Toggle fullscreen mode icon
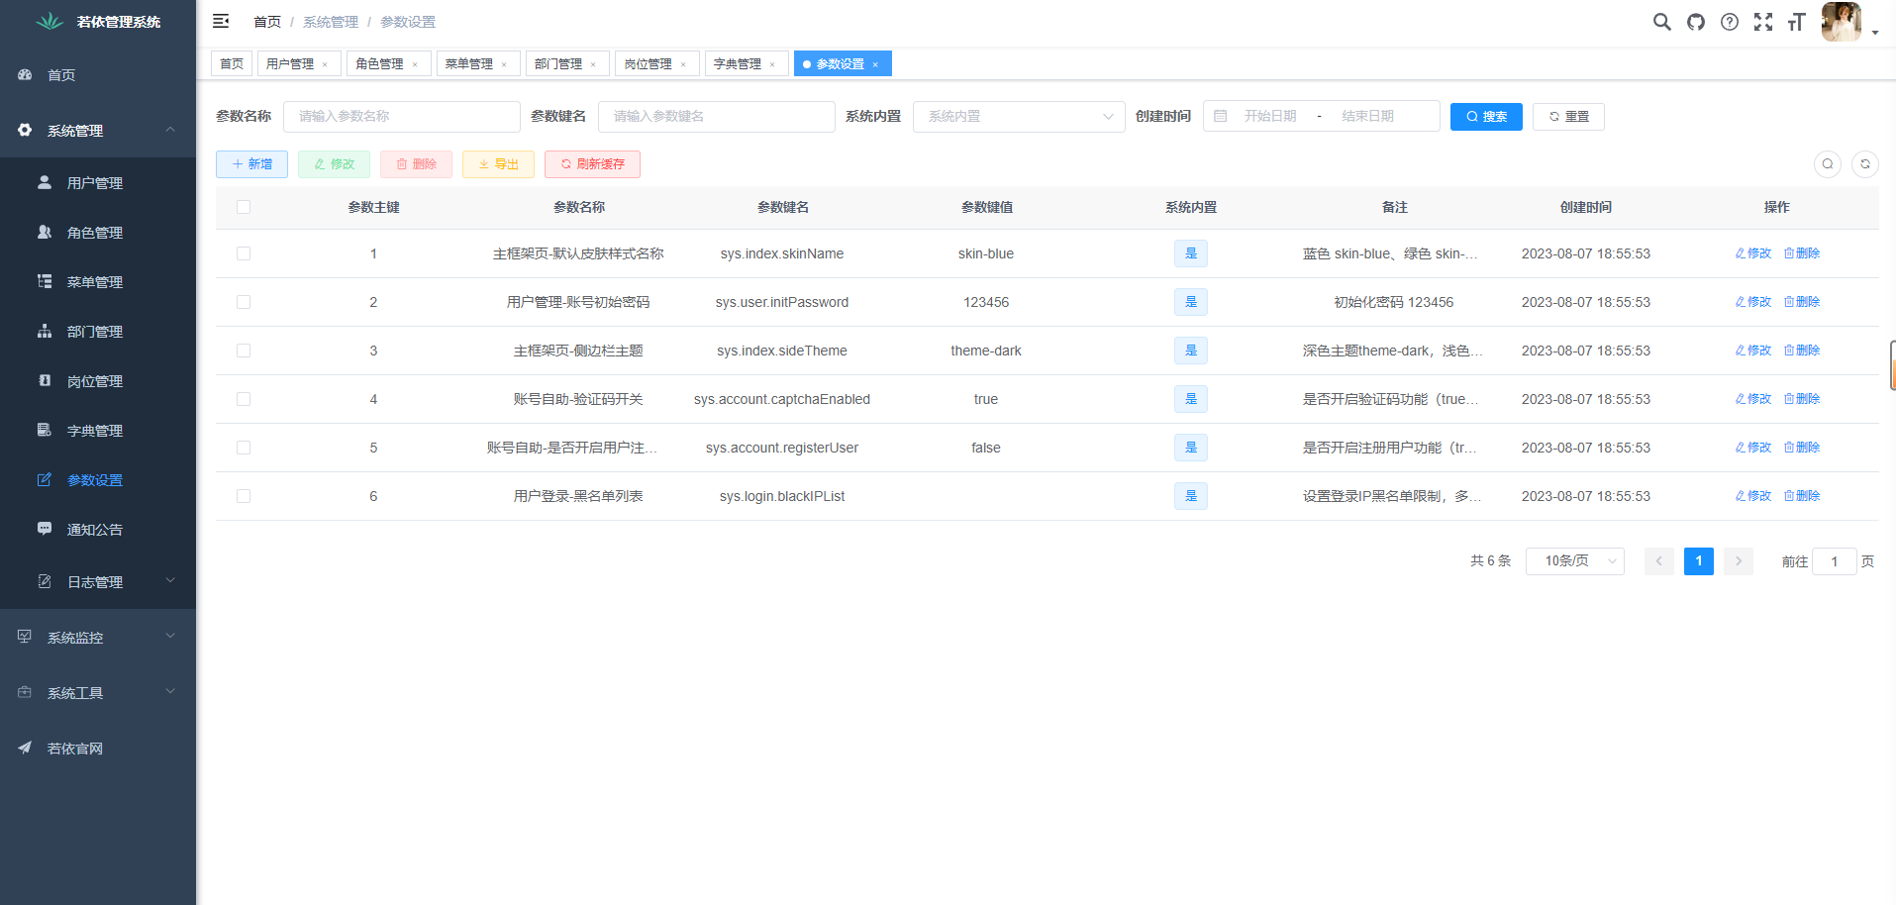The image size is (1896, 905). [1763, 22]
